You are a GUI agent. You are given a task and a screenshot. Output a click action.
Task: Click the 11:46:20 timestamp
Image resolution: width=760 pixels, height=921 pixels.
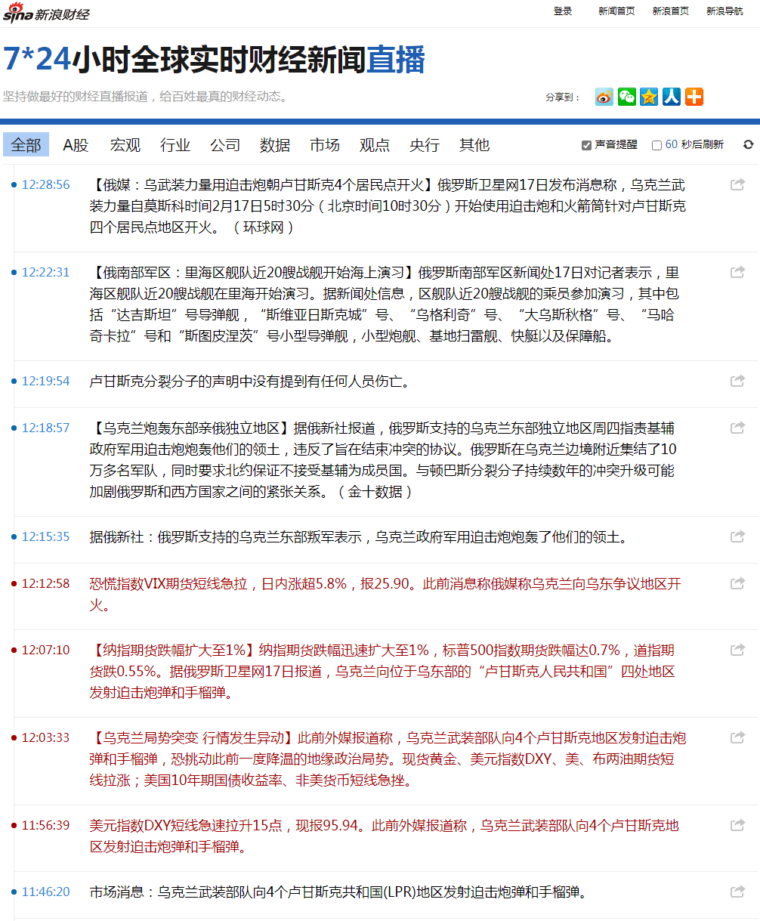[45, 892]
